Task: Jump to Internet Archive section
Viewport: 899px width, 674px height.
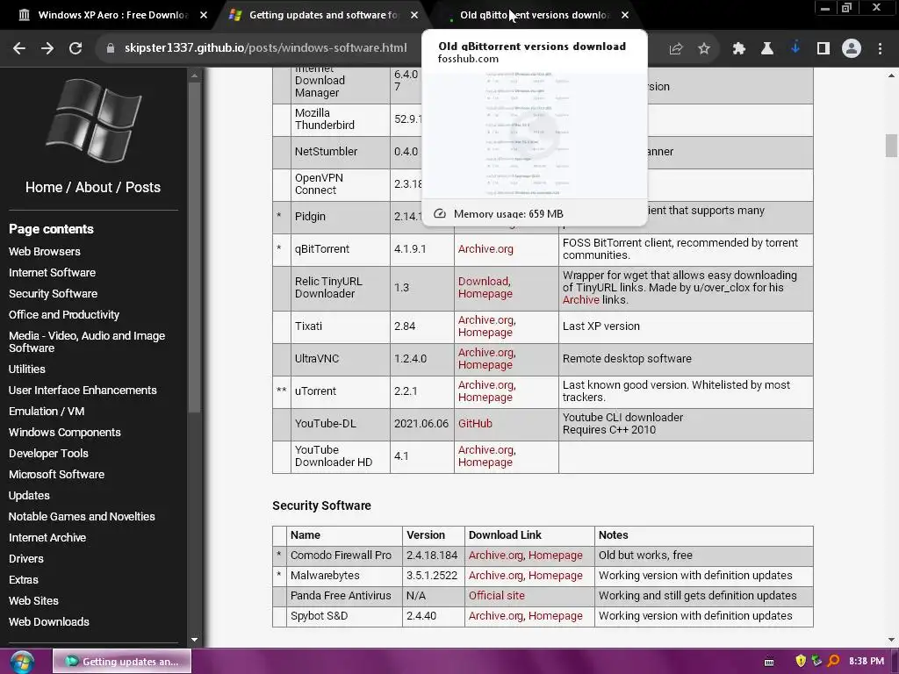Action: [47, 538]
